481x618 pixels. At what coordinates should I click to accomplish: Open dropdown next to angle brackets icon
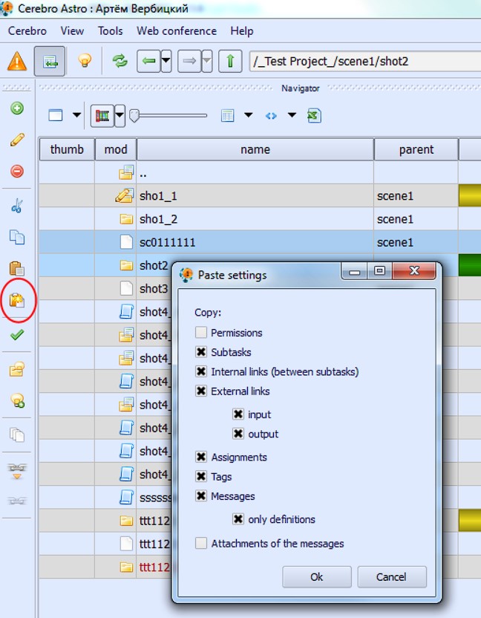pos(292,115)
